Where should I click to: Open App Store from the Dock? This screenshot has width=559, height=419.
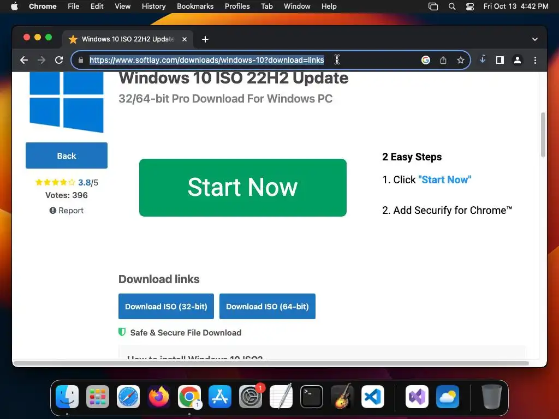click(x=220, y=397)
